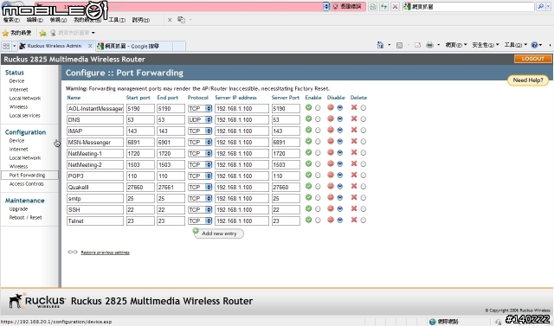The height and width of the screenshot is (326, 554).
Task: Open Wireless under Status section
Action: pyautogui.click(x=18, y=107)
